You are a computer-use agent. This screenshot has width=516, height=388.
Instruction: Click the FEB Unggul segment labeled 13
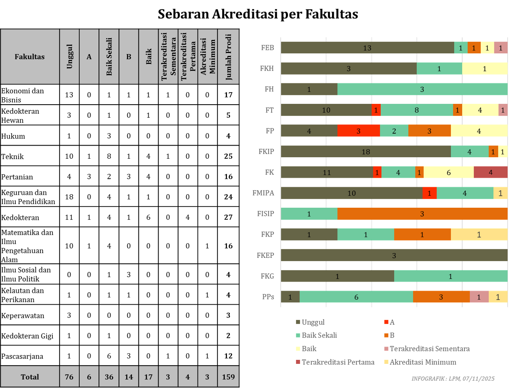pos(367,48)
